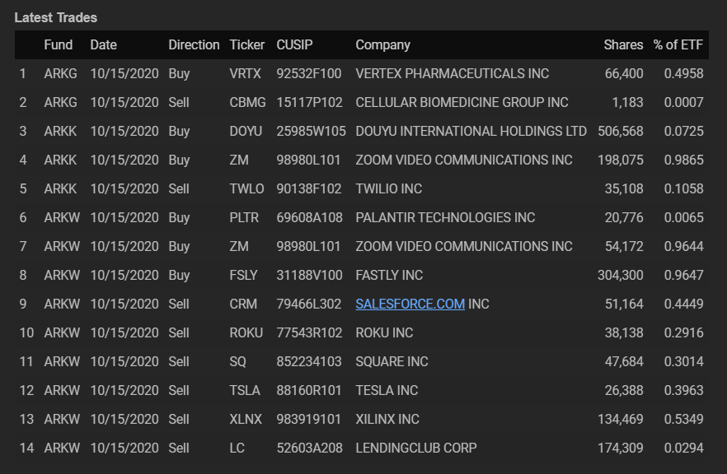Select ticker FSLY
Screen dimensions: 727x474
(x=243, y=276)
